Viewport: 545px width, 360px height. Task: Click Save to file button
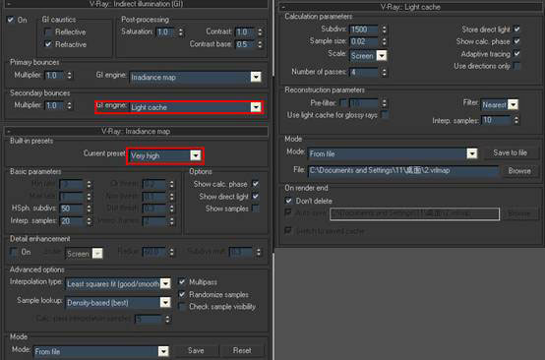tap(510, 152)
